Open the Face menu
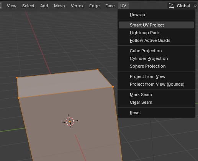The width and height of the screenshot is (198, 161). [110, 6]
